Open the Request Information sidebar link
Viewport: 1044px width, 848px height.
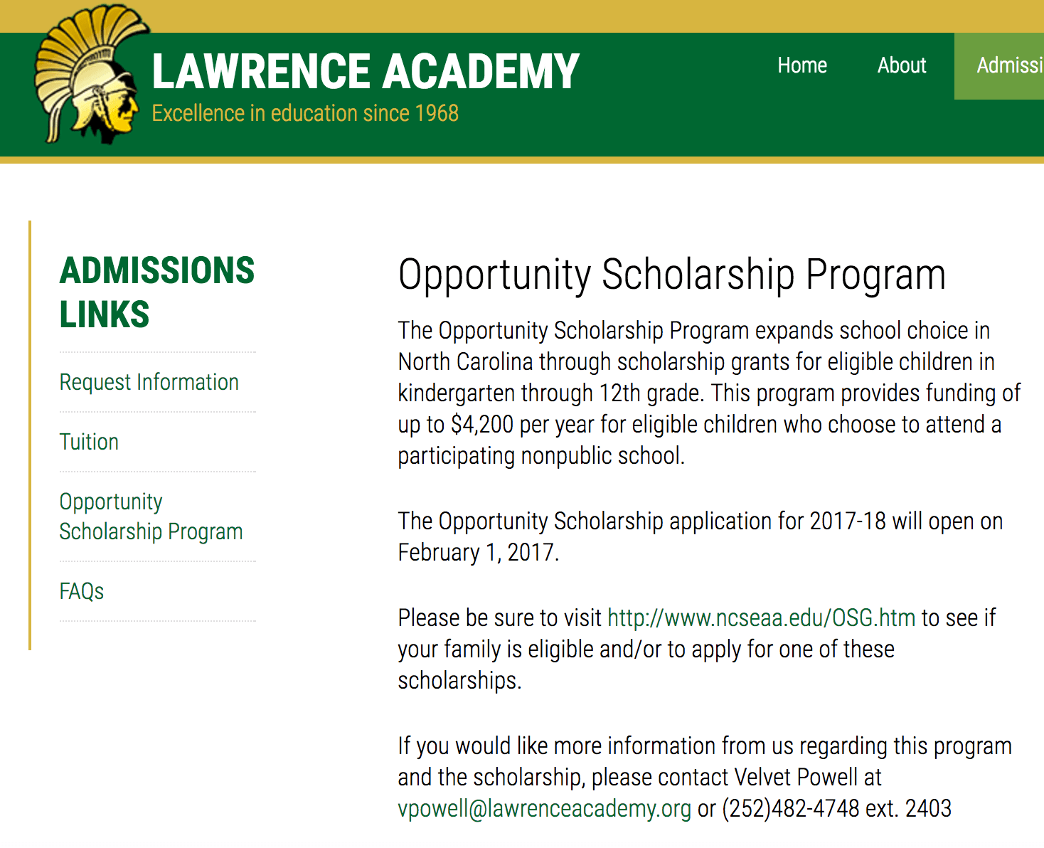149,382
